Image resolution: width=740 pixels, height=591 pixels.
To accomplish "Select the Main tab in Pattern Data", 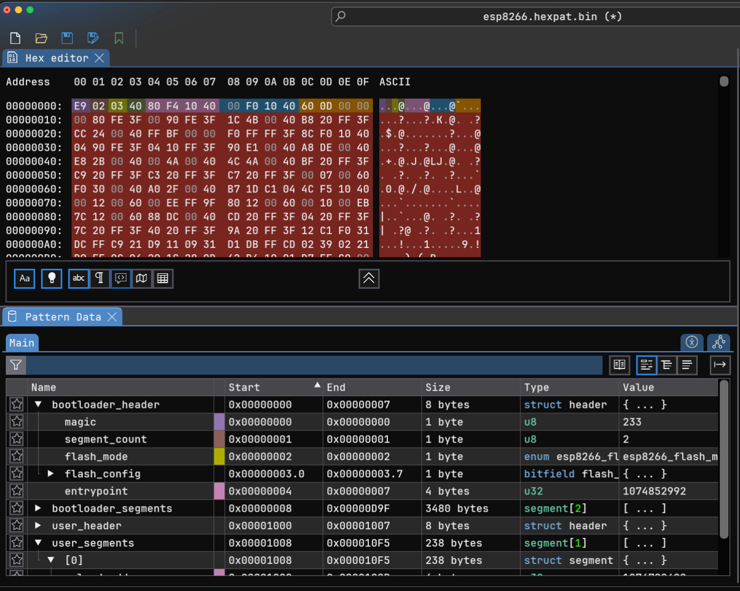I will 21,343.
